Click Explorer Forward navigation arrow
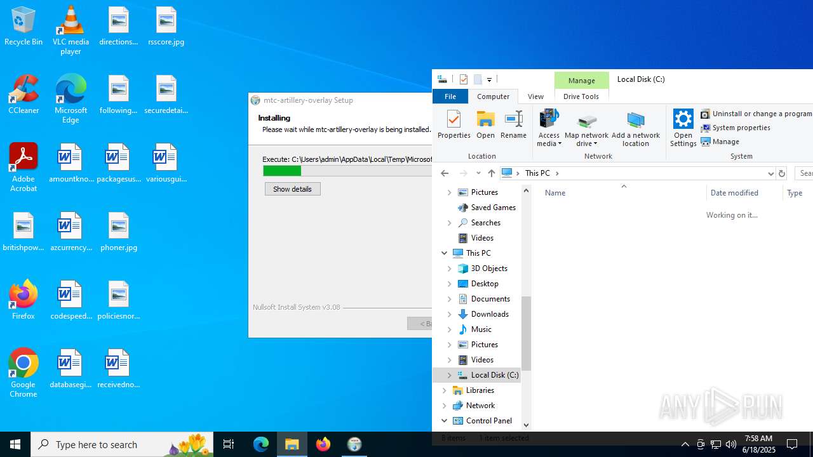The width and height of the screenshot is (813, 457). [463, 173]
